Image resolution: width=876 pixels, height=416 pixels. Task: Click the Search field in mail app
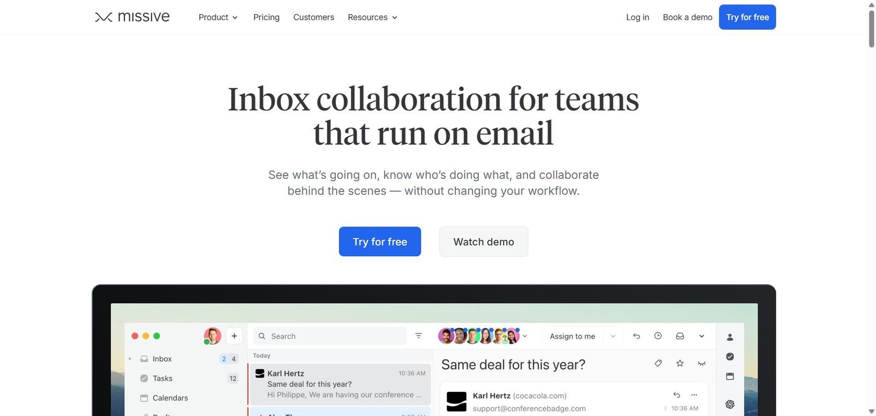tap(330, 336)
